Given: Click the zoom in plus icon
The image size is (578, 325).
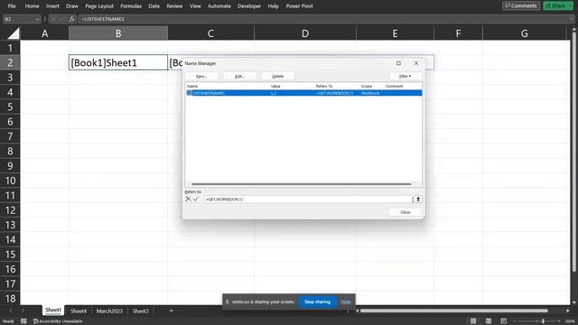Looking at the screenshot, I should [559, 321].
